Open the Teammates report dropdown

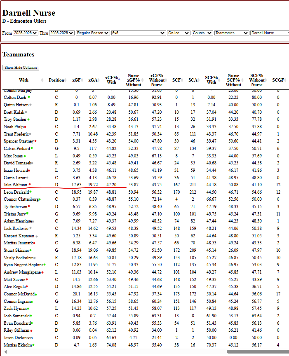232,33
